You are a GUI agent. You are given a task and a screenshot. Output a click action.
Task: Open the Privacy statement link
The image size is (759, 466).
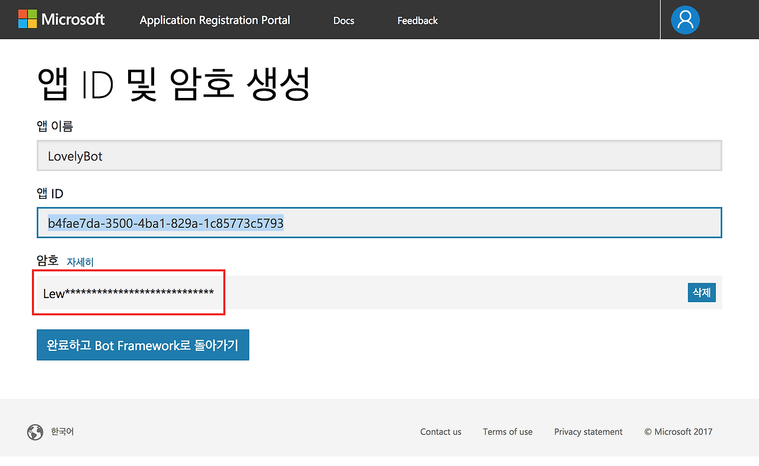click(588, 432)
